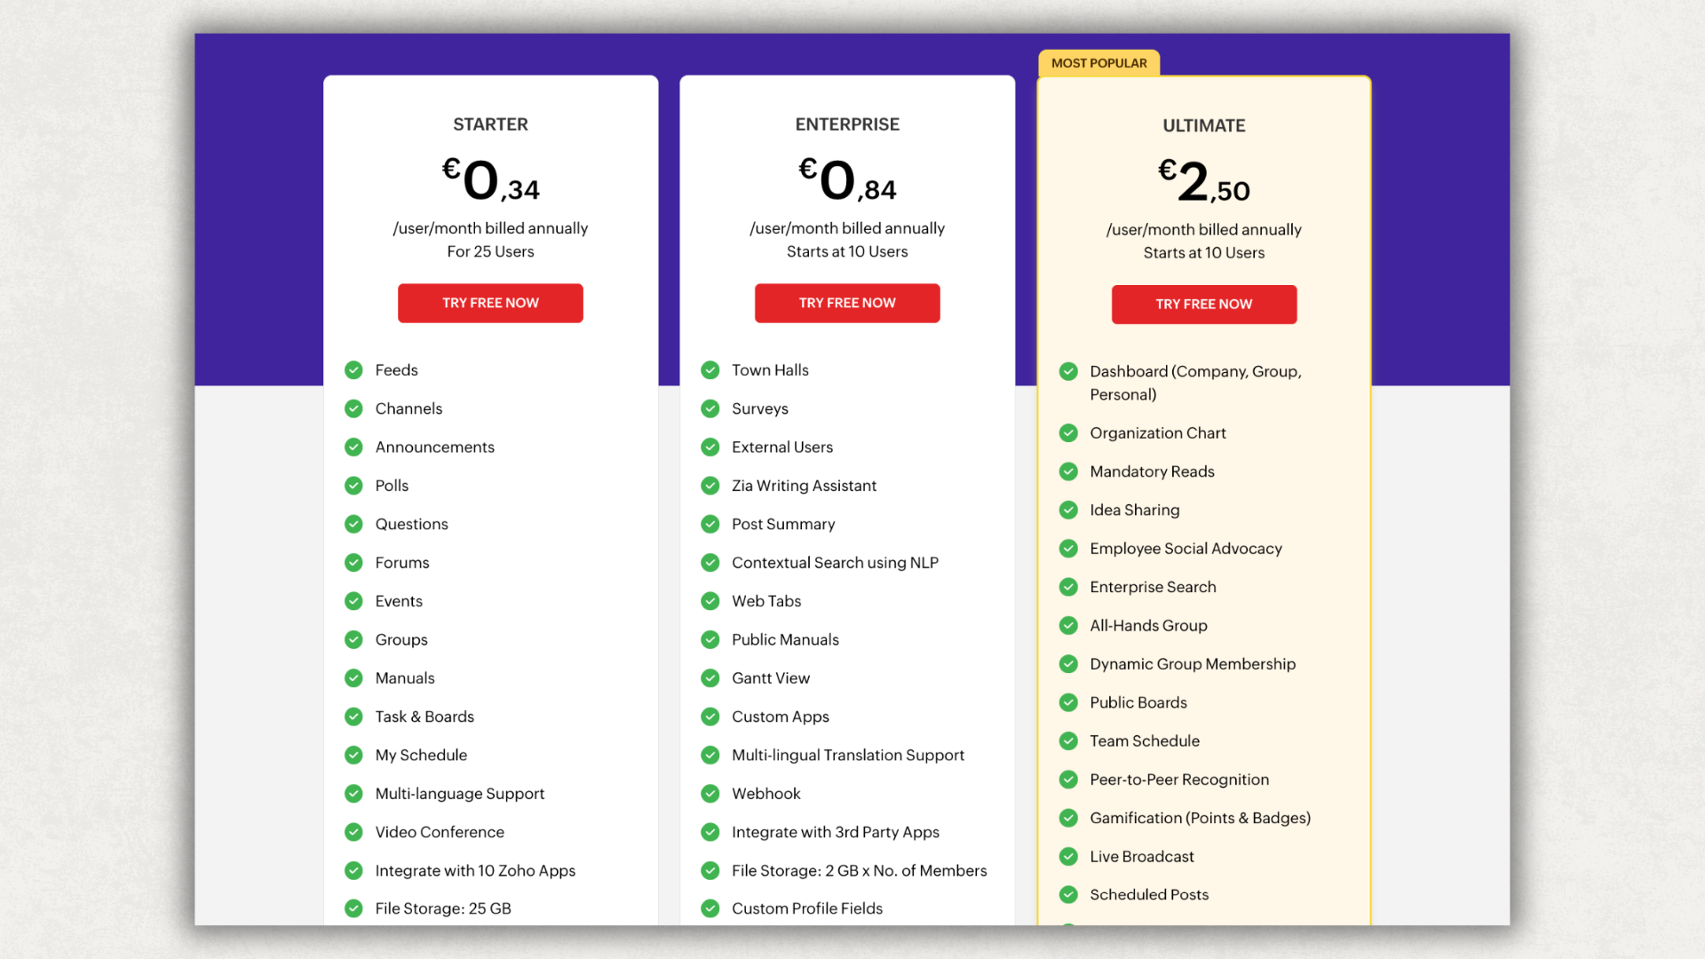Screen dimensions: 1705x959
Task: Click check icon beside Scheduled Posts
Action: point(1069,895)
